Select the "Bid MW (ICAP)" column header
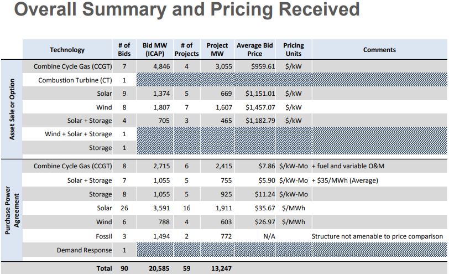The width and height of the screenshot is (449, 274). tap(155, 49)
